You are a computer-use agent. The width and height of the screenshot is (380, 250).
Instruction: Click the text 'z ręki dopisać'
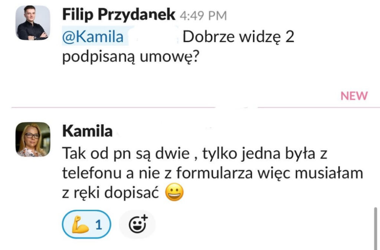111,193
